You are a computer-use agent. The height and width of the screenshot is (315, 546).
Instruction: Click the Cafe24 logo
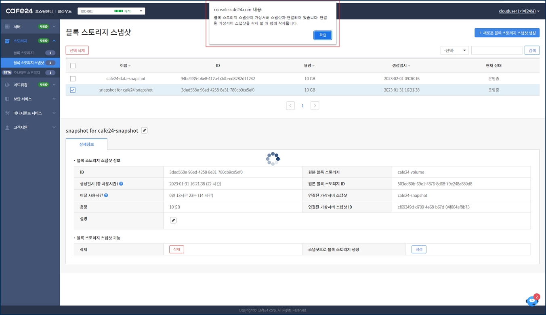(x=19, y=11)
